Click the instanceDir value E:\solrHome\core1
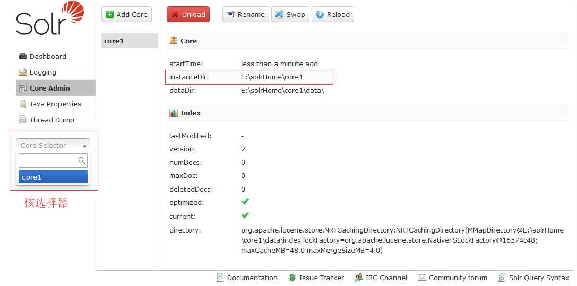Image resolution: width=577 pixels, height=286 pixels. 272,77
